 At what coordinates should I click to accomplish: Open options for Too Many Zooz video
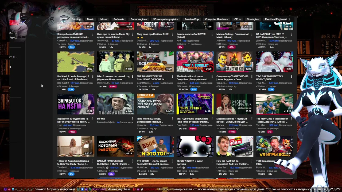click(292, 119)
